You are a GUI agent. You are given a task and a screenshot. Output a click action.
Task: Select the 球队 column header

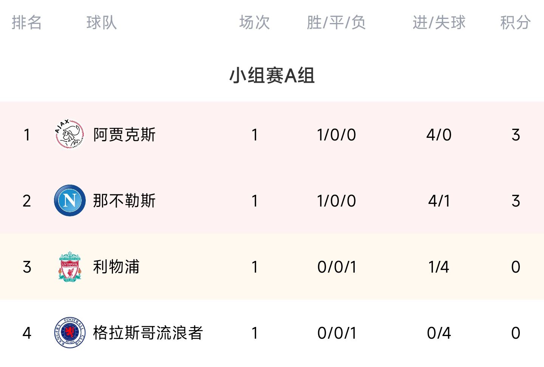tap(101, 22)
